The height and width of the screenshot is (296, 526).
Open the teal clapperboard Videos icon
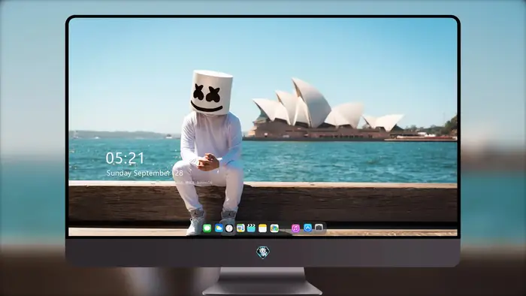coord(251,228)
